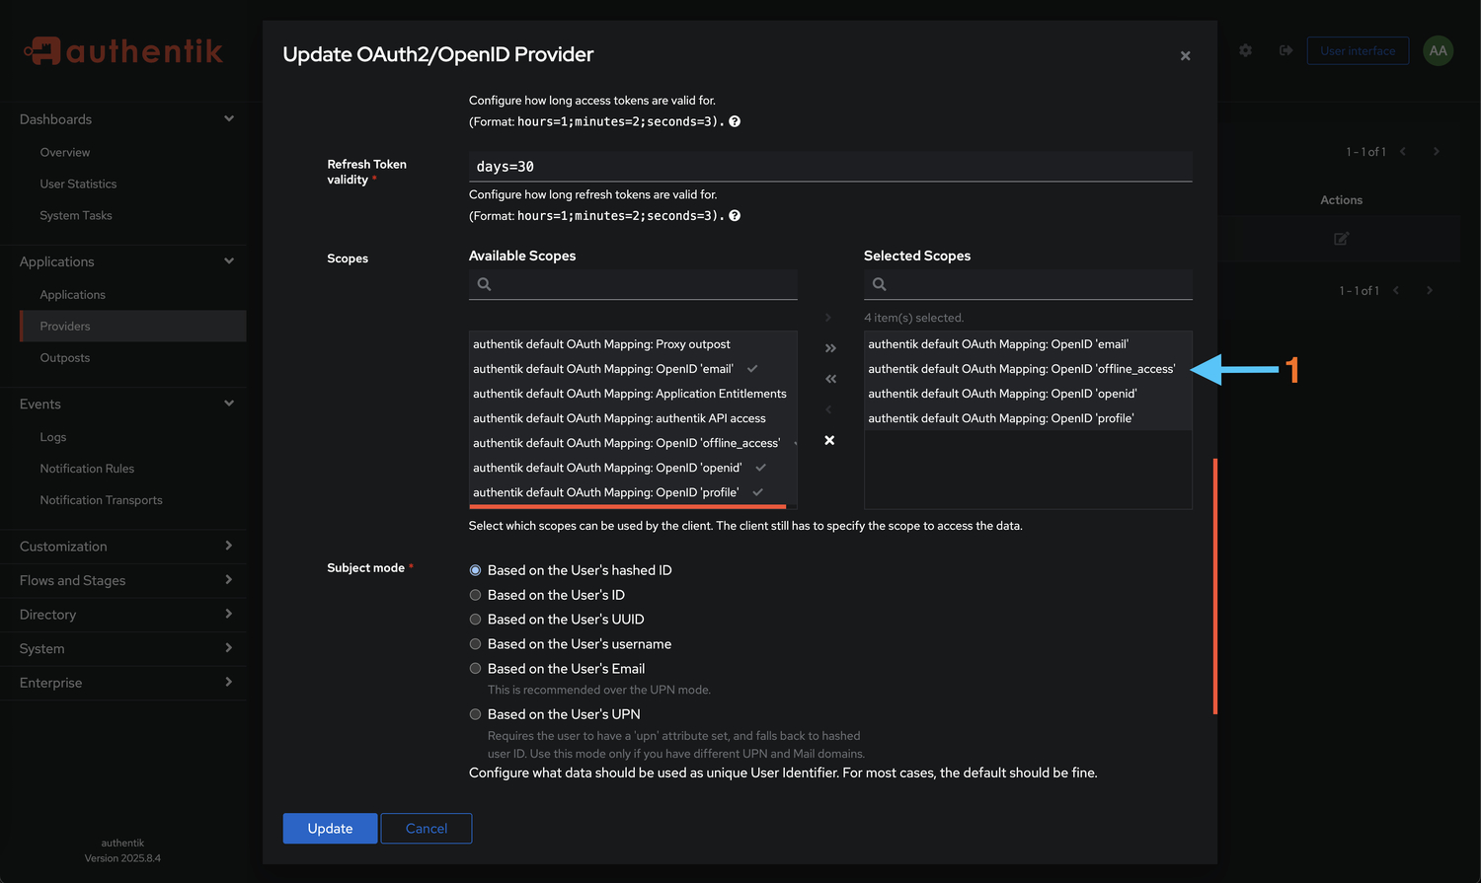Move all scopes right with double-chevron
This screenshot has height=883, width=1481.
pyautogui.click(x=829, y=347)
